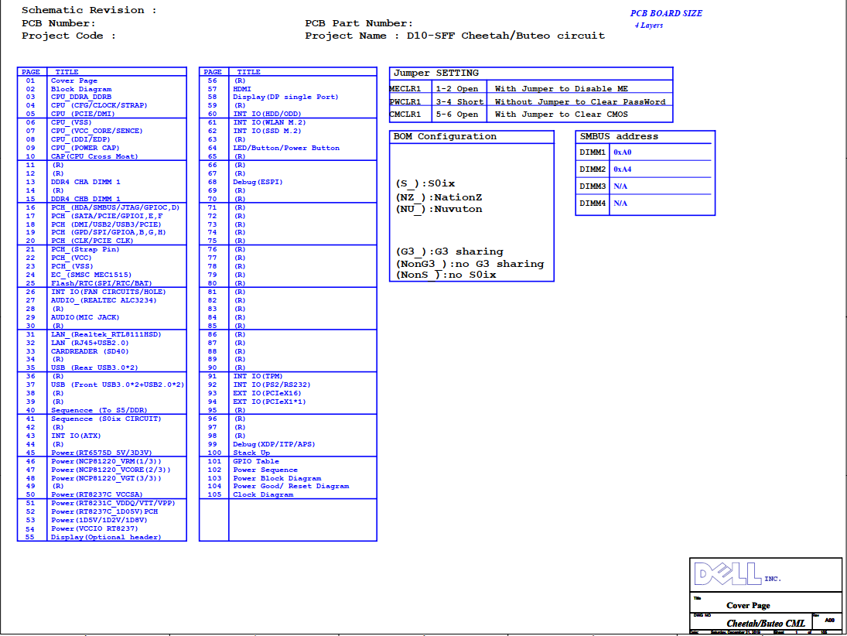847x636 pixels.
Task: Click the Dell logo in title block
Action: click(x=727, y=574)
